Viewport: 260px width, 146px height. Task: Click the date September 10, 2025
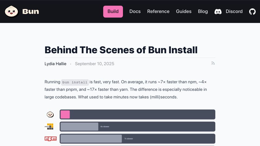point(95,64)
